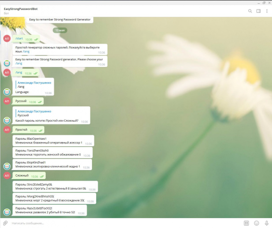Click the quoted Русский reply

pyautogui.click(x=34, y=113)
